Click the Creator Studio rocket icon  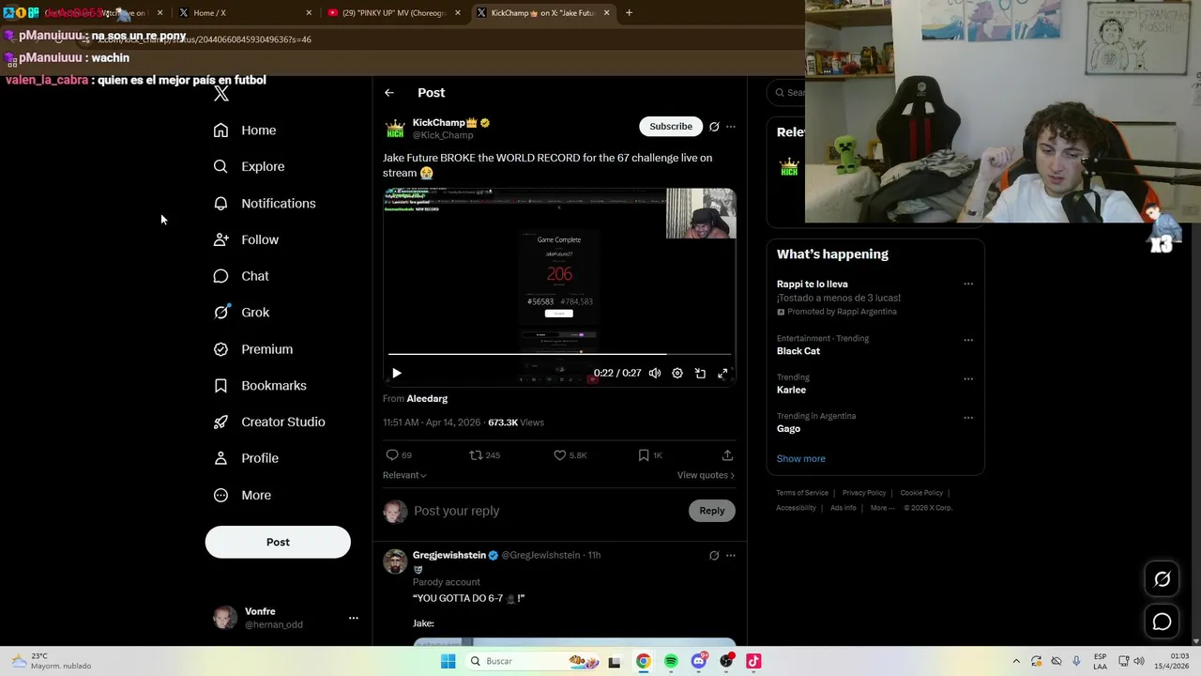(x=220, y=422)
